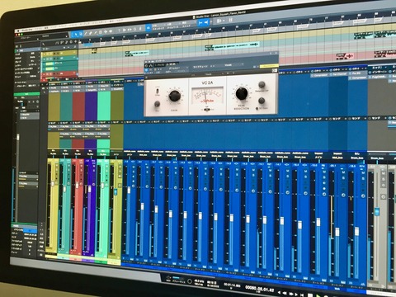Click the fast forward transport button
This screenshot has height=297, width=396.
click(292, 294)
